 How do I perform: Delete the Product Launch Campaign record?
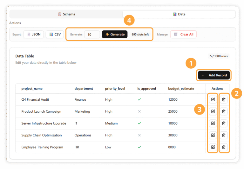pos(224,111)
